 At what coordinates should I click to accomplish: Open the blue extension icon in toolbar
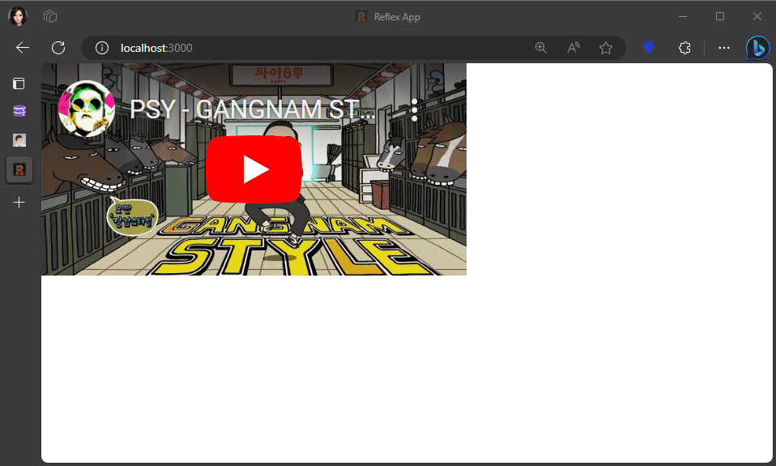click(x=649, y=48)
